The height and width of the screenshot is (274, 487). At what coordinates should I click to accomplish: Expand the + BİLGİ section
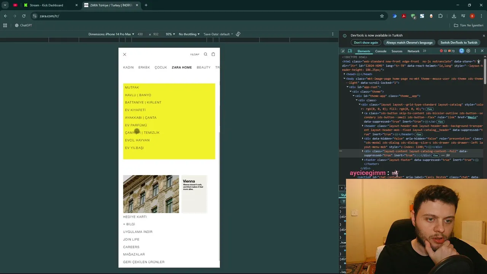(x=129, y=224)
